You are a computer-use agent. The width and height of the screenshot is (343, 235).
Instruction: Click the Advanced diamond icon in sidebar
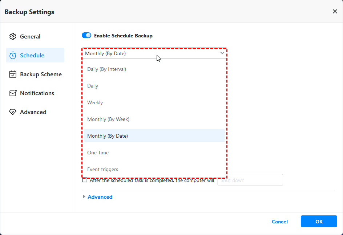[x=13, y=112]
